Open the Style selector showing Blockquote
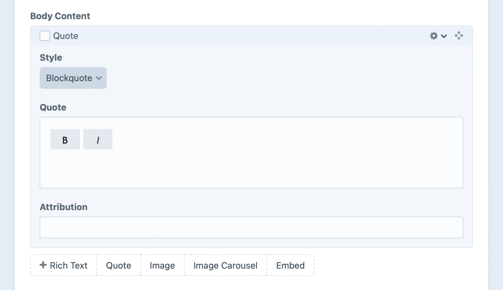The height and width of the screenshot is (290, 503). tap(73, 78)
